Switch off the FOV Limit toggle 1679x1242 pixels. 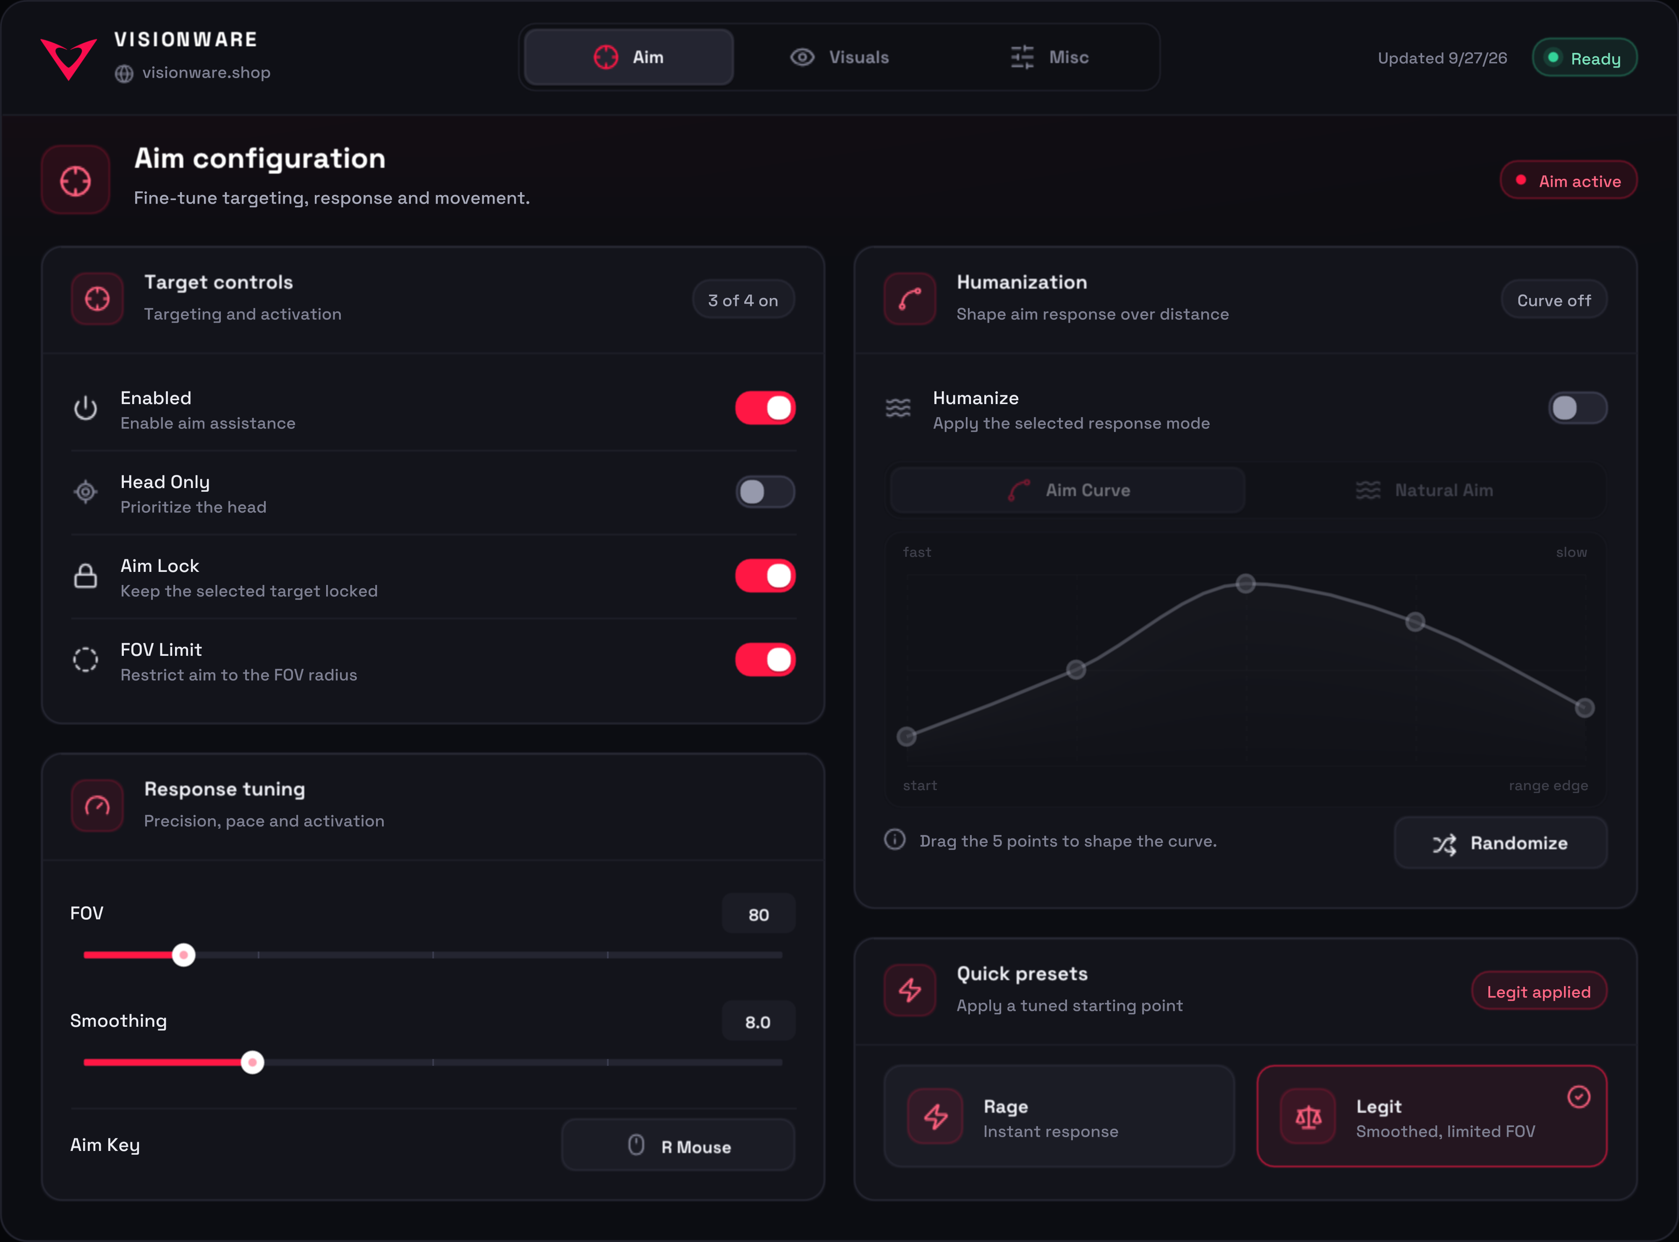766,659
